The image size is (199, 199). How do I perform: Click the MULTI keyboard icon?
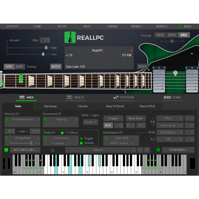point(69,97)
